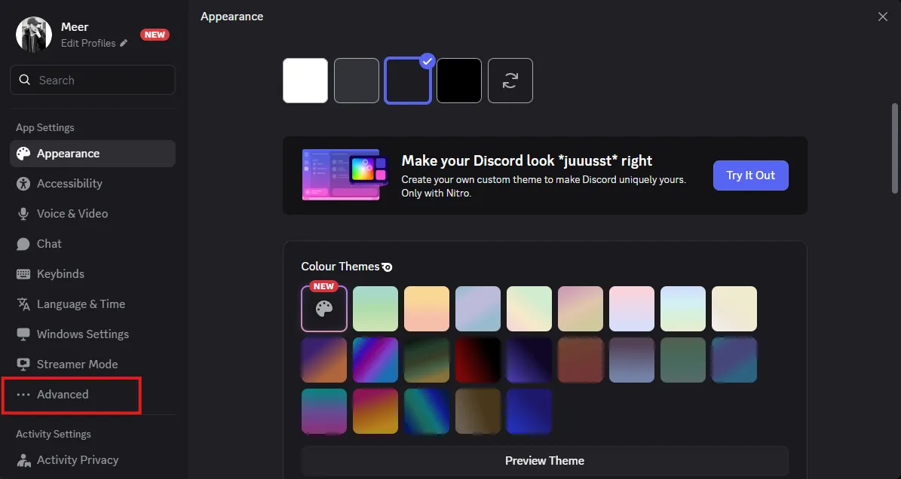The height and width of the screenshot is (479, 901).
Task: Click the keyboard icon for Keybinds
Action: (23, 274)
